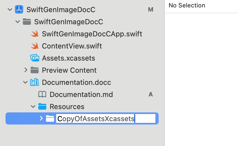This screenshot has height=146, width=238.
Task: Click the SwiftGenImageDocCApp.swift Swift file icon
Action: (x=34, y=34)
